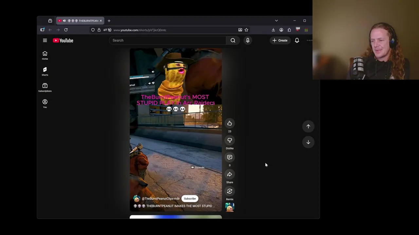Open Home in the YouTube sidebar
419x235 pixels.
coord(45,55)
